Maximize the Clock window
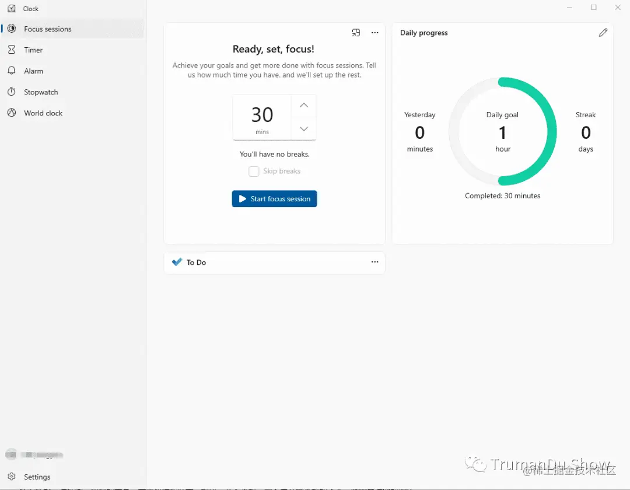Image resolution: width=630 pixels, height=490 pixels. click(593, 8)
